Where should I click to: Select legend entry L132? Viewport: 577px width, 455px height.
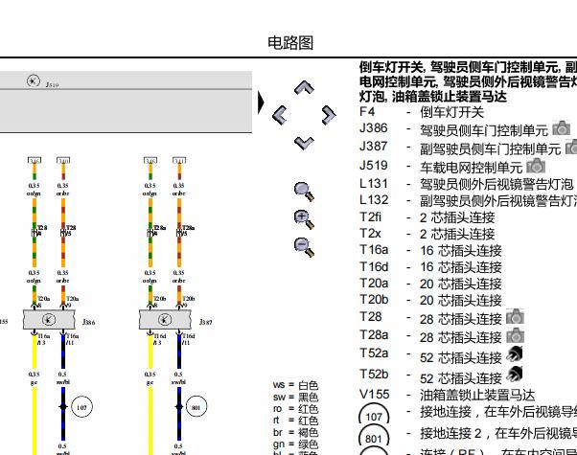468,200
